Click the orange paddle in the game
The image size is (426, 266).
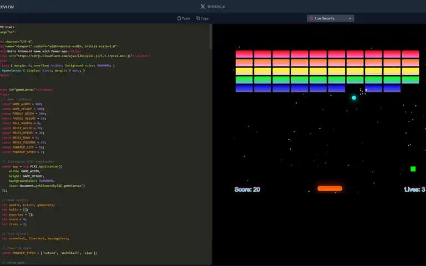(x=329, y=188)
